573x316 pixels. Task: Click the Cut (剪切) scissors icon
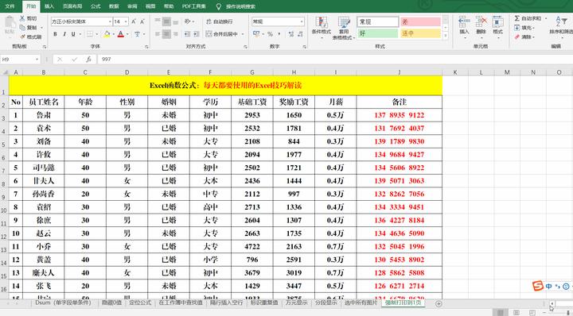click(x=22, y=18)
